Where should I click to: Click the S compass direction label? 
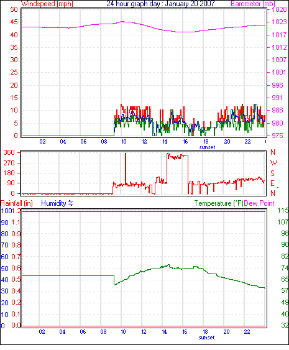pyautogui.click(x=272, y=173)
